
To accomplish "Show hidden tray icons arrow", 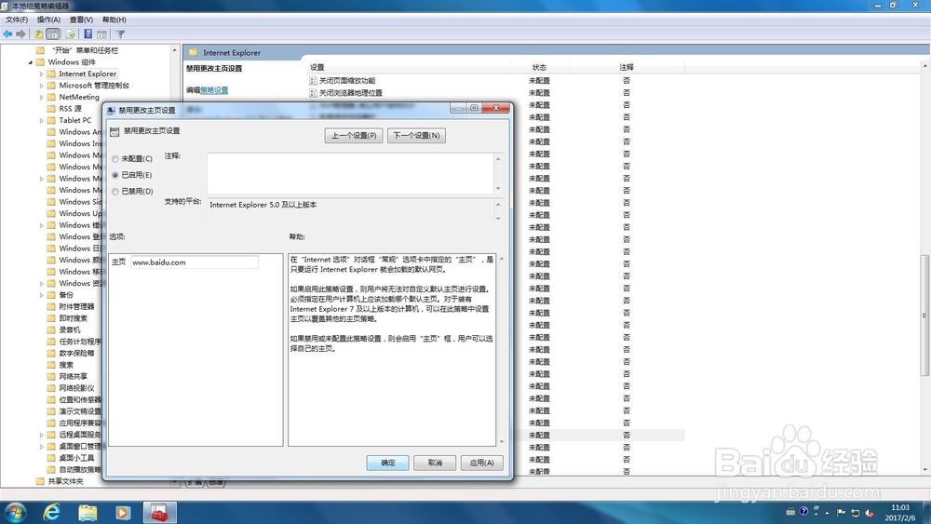I will tap(827, 513).
